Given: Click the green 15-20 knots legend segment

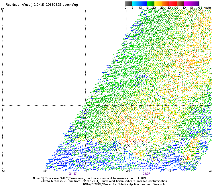Looking at the screenshot, I should (x=151, y=3).
